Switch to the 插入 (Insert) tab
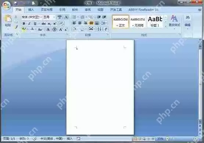 point(31,10)
